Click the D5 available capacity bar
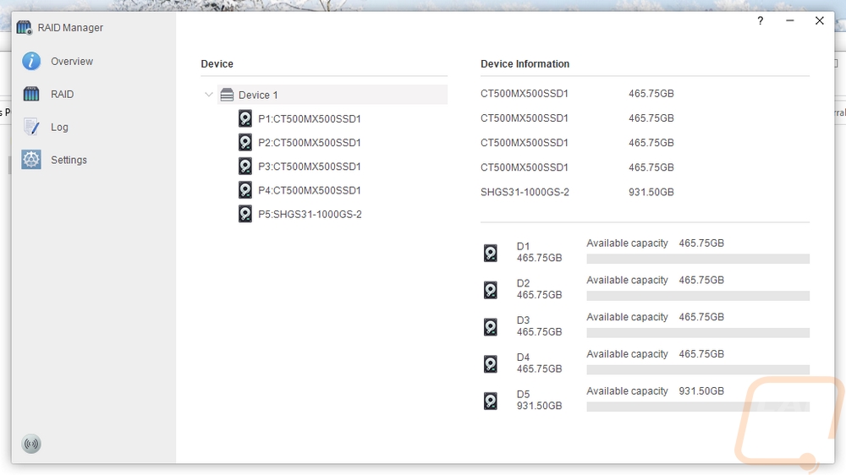Screen dimensions: 846x475 tap(698, 407)
